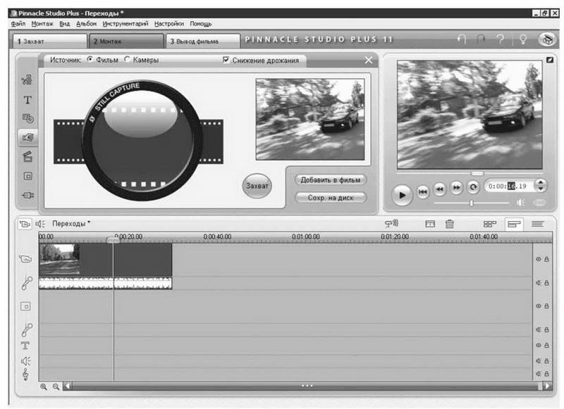564x409 pixels.
Task: Toggle the loop playback button
Action: 473,187
